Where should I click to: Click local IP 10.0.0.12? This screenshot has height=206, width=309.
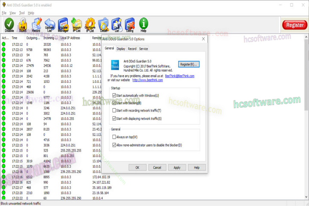click(67, 66)
